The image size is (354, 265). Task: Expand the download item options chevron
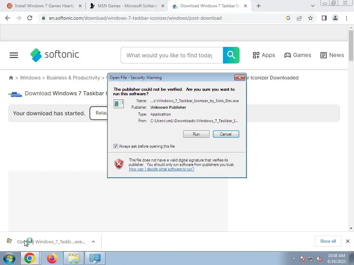[x=93, y=242]
